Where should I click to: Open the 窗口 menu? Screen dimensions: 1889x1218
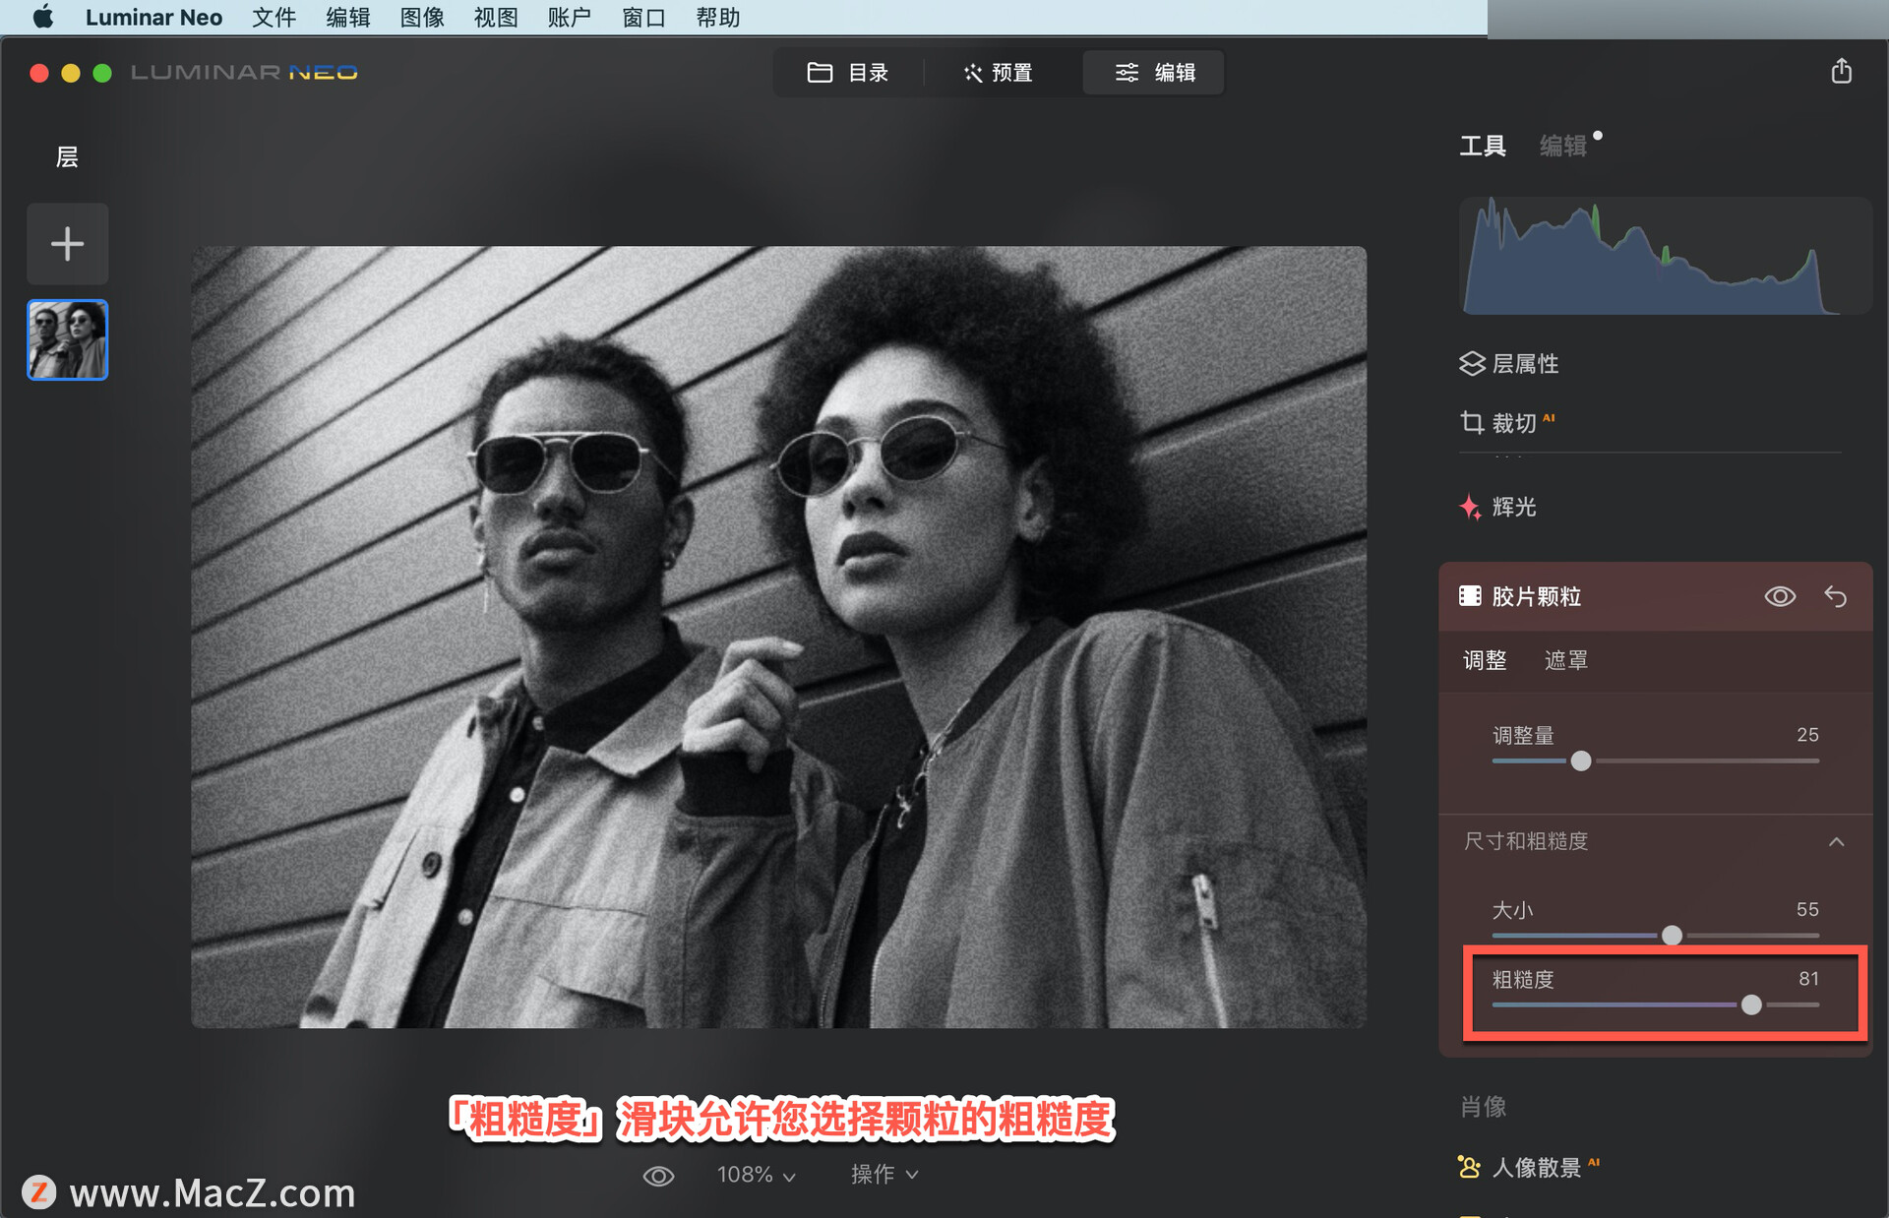point(643,17)
